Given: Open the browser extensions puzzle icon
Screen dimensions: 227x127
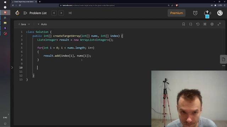Looking at the screenshot, I should [215, 5].
